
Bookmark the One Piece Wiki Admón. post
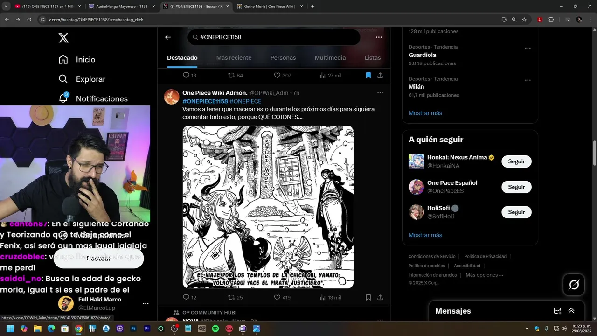tap(368, 297)
